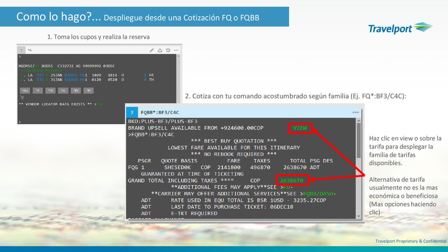Click the *TD quick command button

click(50, 91)
